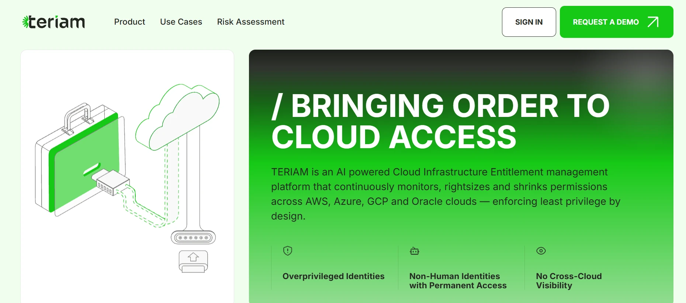The image size is (686, 303).
Task: Click the robot icon above Non-Human Identities
Action: (x=415, y=251)
